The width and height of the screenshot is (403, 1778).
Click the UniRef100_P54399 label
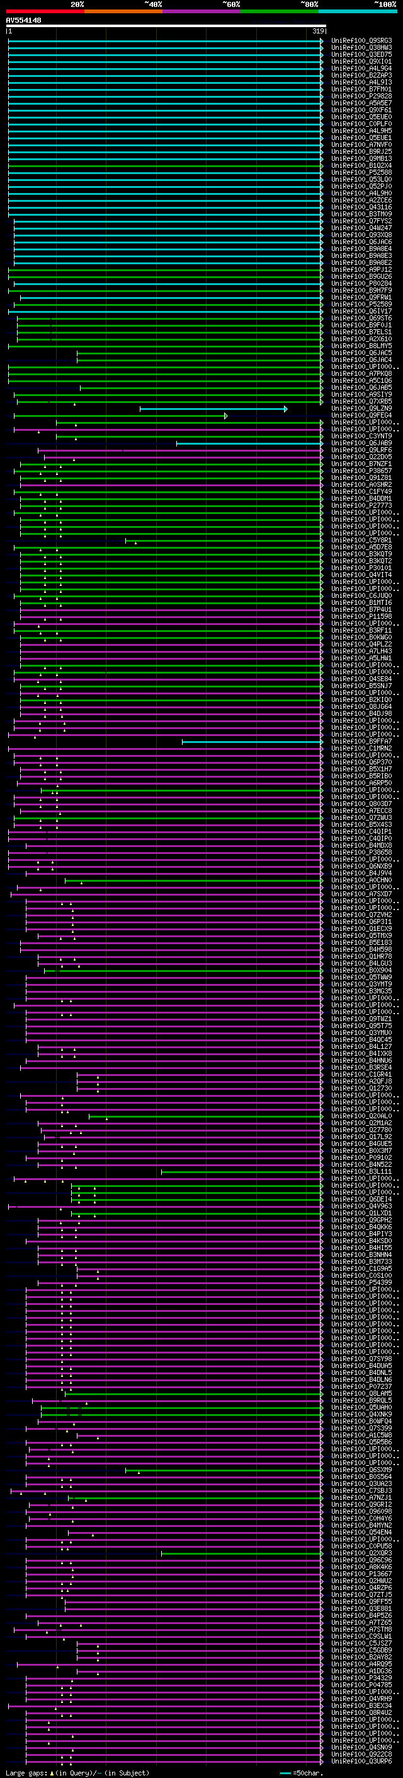(x=361, y=1282)
